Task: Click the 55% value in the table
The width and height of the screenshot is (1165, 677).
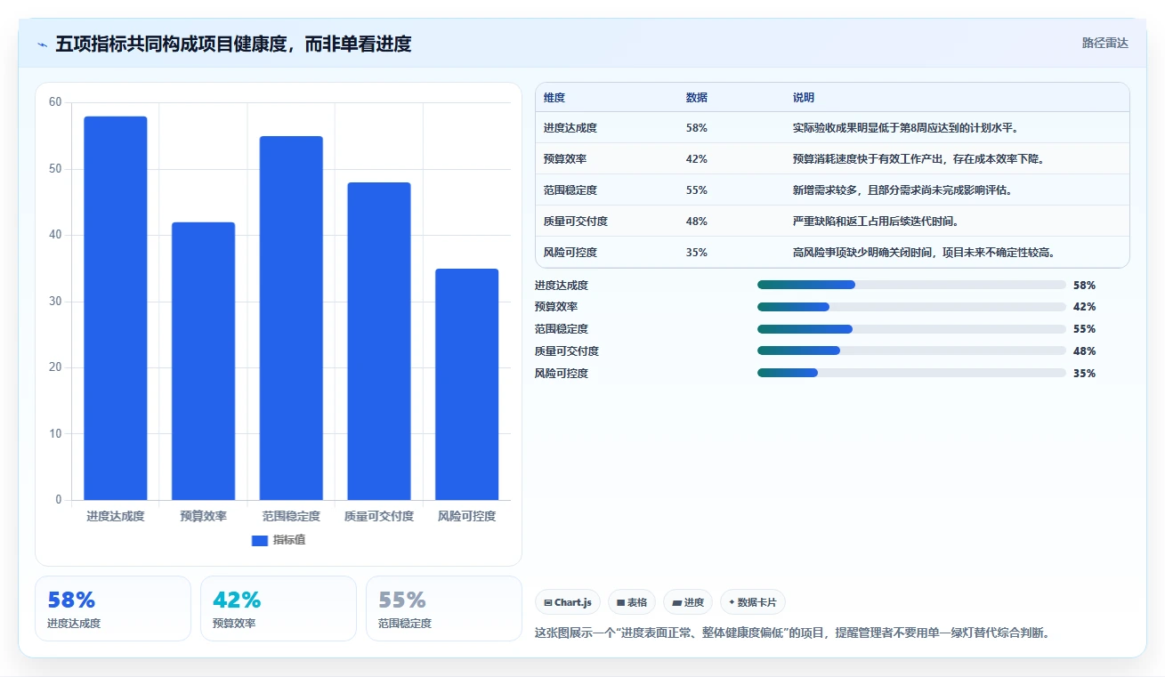Action: coord(697,190)
